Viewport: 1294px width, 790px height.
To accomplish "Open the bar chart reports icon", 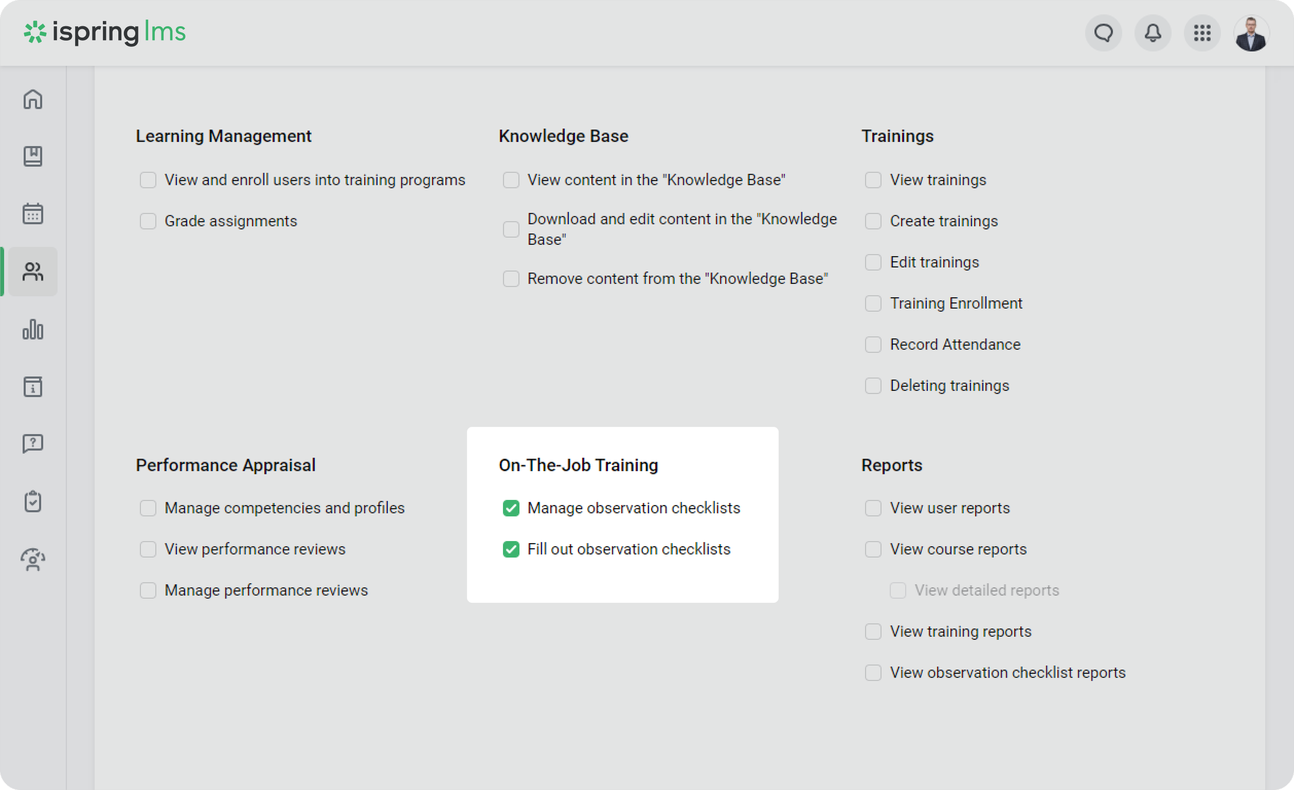I will point(32,329).
